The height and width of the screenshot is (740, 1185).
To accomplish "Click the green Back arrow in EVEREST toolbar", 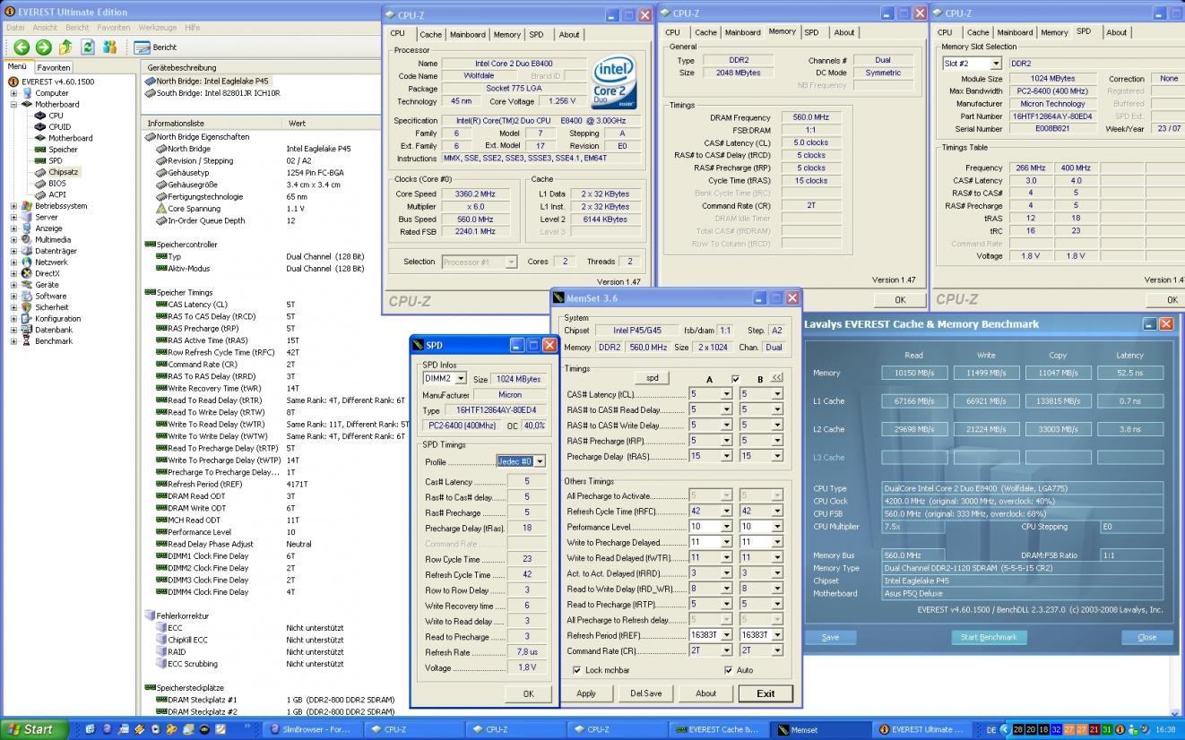I will [22, 47].
